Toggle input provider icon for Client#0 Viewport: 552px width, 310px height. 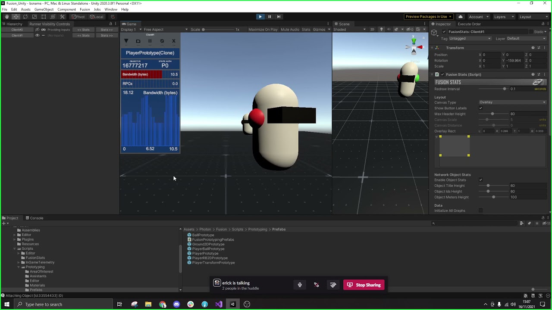(43, 30)
